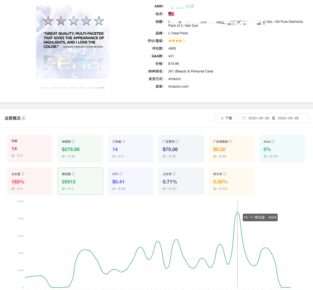
Task: Click the 运营概况 section heading
Action: coord(12,118)
